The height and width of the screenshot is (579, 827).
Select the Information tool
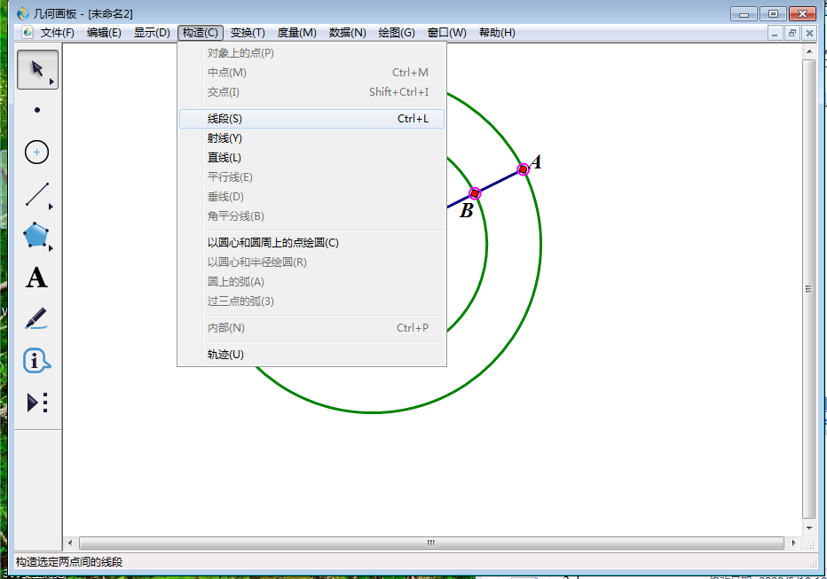[36, 360]
